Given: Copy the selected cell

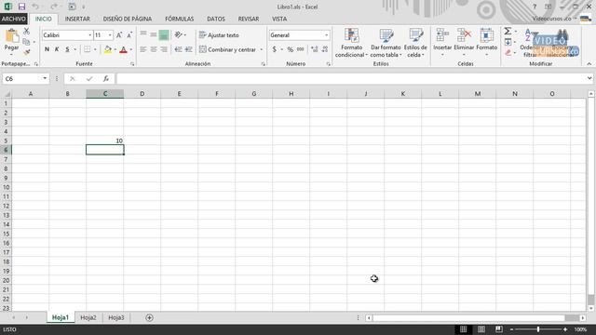Looking at the screenshot, I should [x=26, y=41].
